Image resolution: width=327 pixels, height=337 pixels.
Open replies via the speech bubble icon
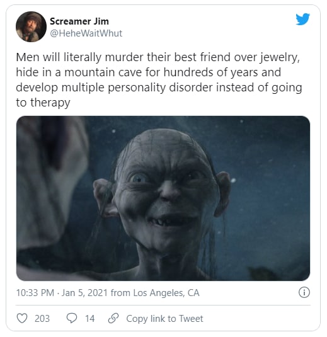click(x=72, y=318)
